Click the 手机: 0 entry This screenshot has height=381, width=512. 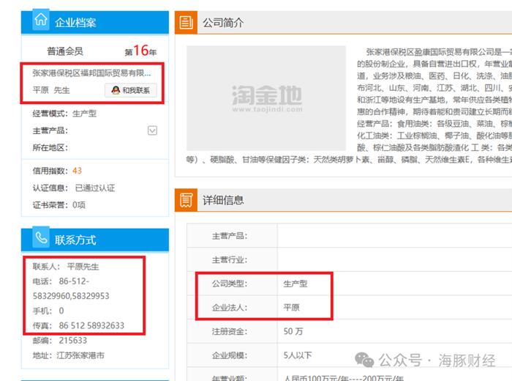48,311
